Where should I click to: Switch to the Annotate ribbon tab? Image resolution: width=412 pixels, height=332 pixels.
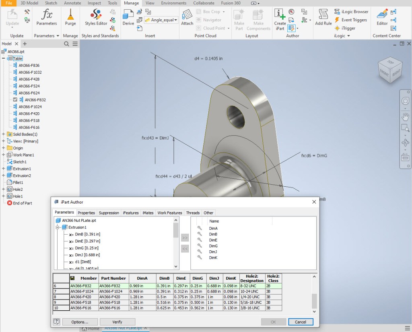coord(72,3)
